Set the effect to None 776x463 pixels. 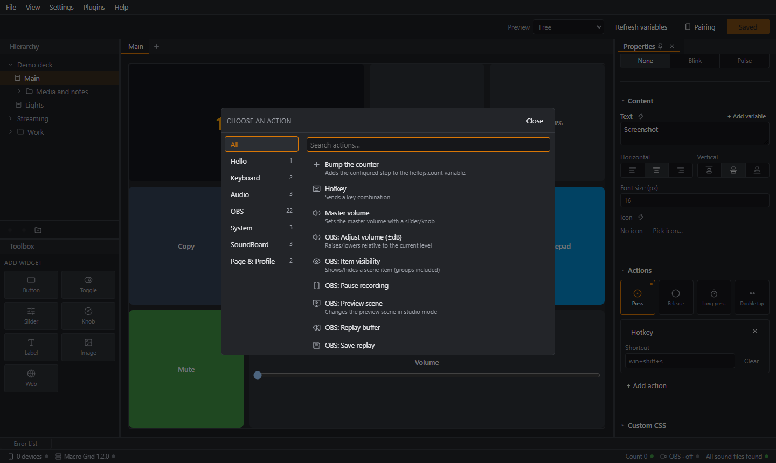(x=645, y=61)
